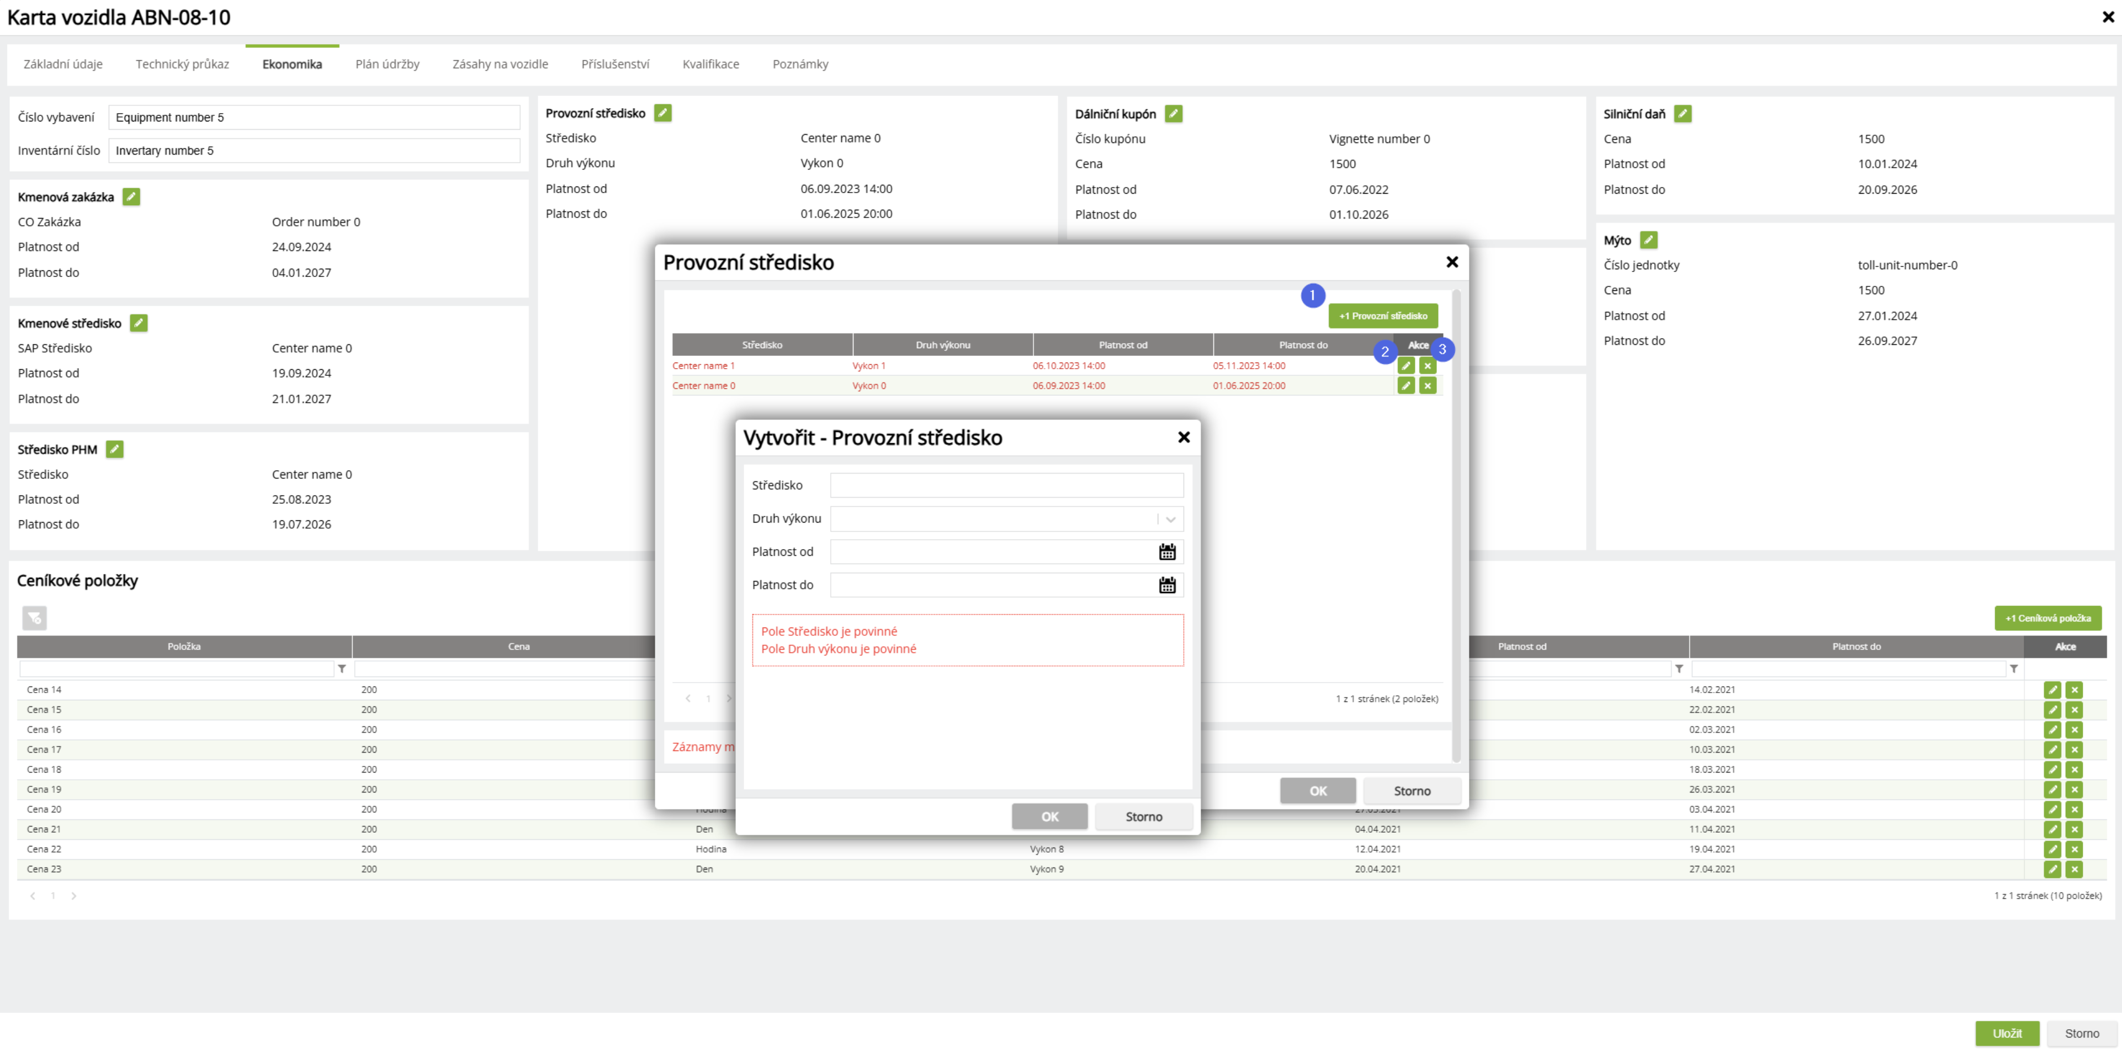The width and height of the screenshot is (2122, 1054).
Task: Edit the Center name 1 row
Action: [x=1405, y=366]
